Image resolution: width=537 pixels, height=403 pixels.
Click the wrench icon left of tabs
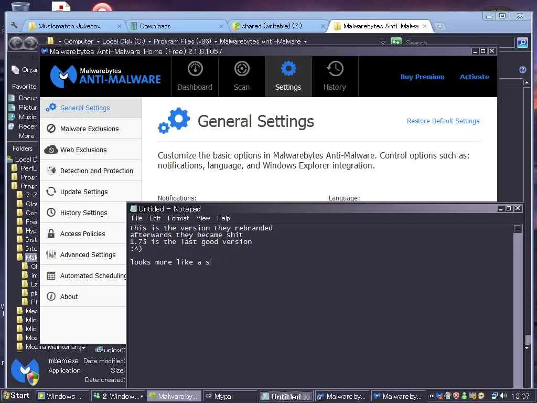click(x=14, y=25)
